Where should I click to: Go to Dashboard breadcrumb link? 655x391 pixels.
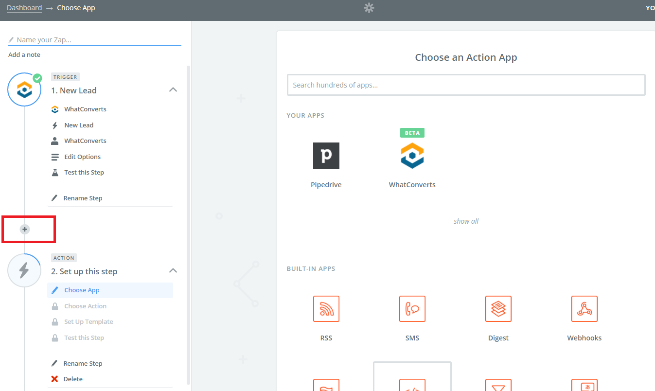click(24, 8)
